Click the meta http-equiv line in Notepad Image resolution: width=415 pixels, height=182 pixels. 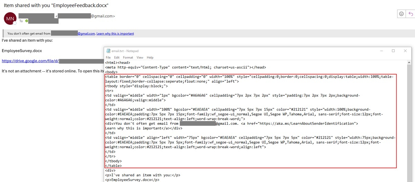tap(185, 68)
